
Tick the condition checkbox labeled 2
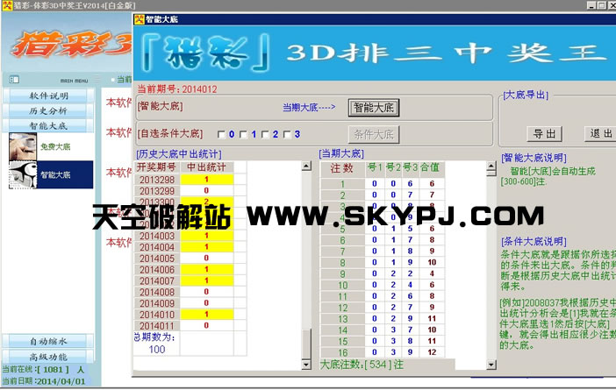pos(265,134)
